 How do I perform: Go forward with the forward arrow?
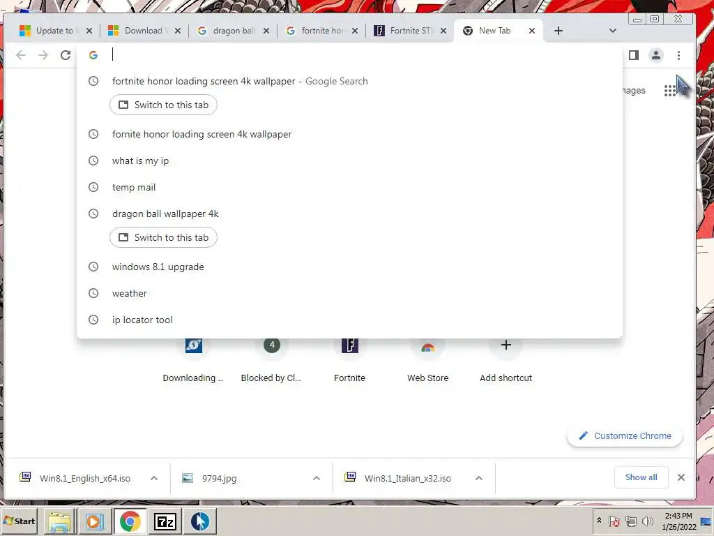43,55
